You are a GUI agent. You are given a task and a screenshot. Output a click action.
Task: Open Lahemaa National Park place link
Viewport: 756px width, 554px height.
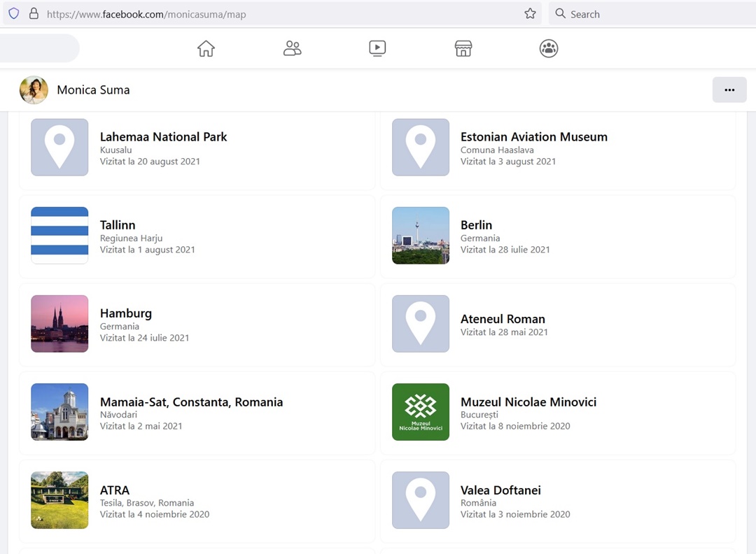tap(163, 137)
